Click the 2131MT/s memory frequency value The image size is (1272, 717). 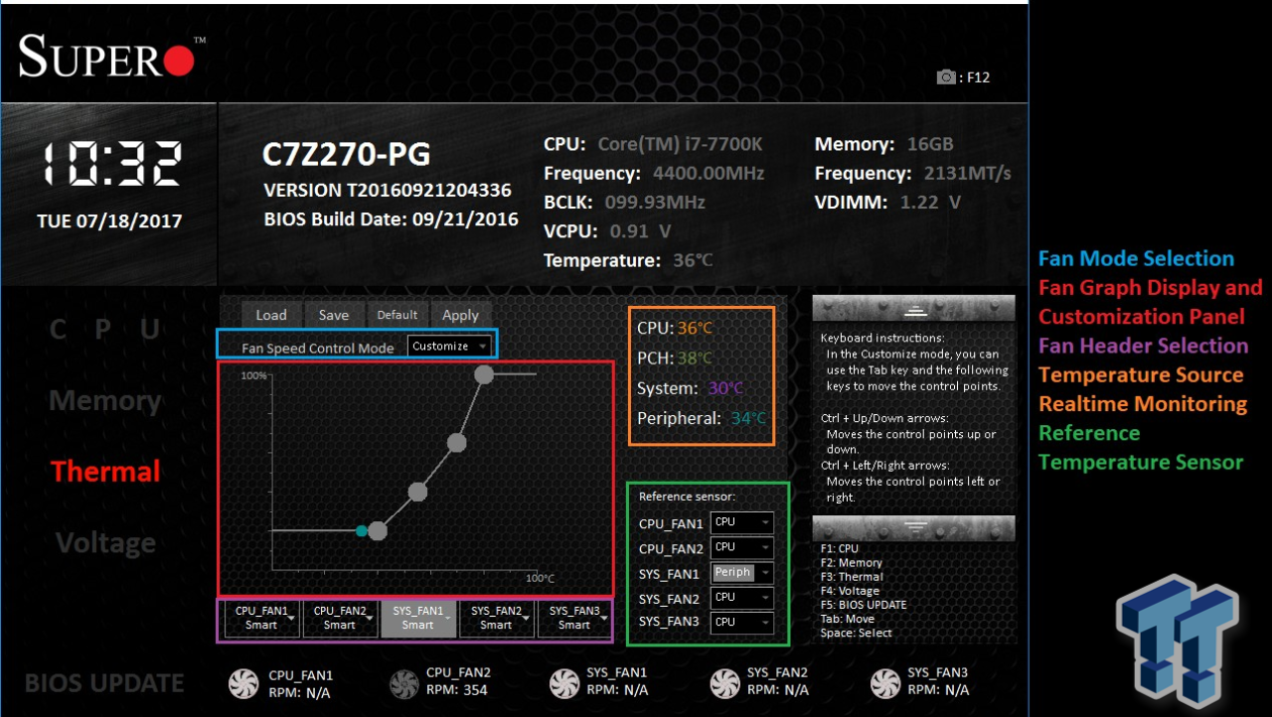tap(968, 173)
